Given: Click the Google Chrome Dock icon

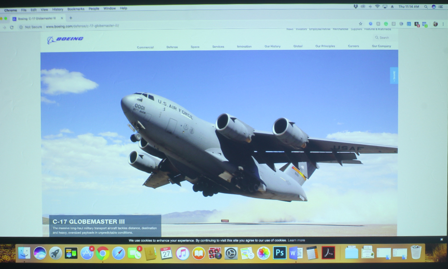Looking at the screenshot, I should (103, 253).
